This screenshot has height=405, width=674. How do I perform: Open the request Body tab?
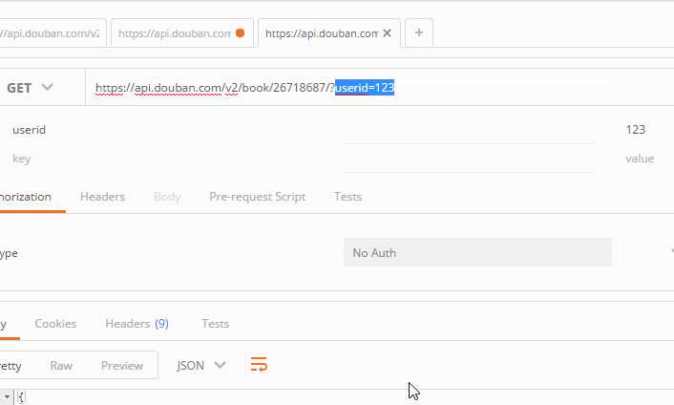coord(167,197)
